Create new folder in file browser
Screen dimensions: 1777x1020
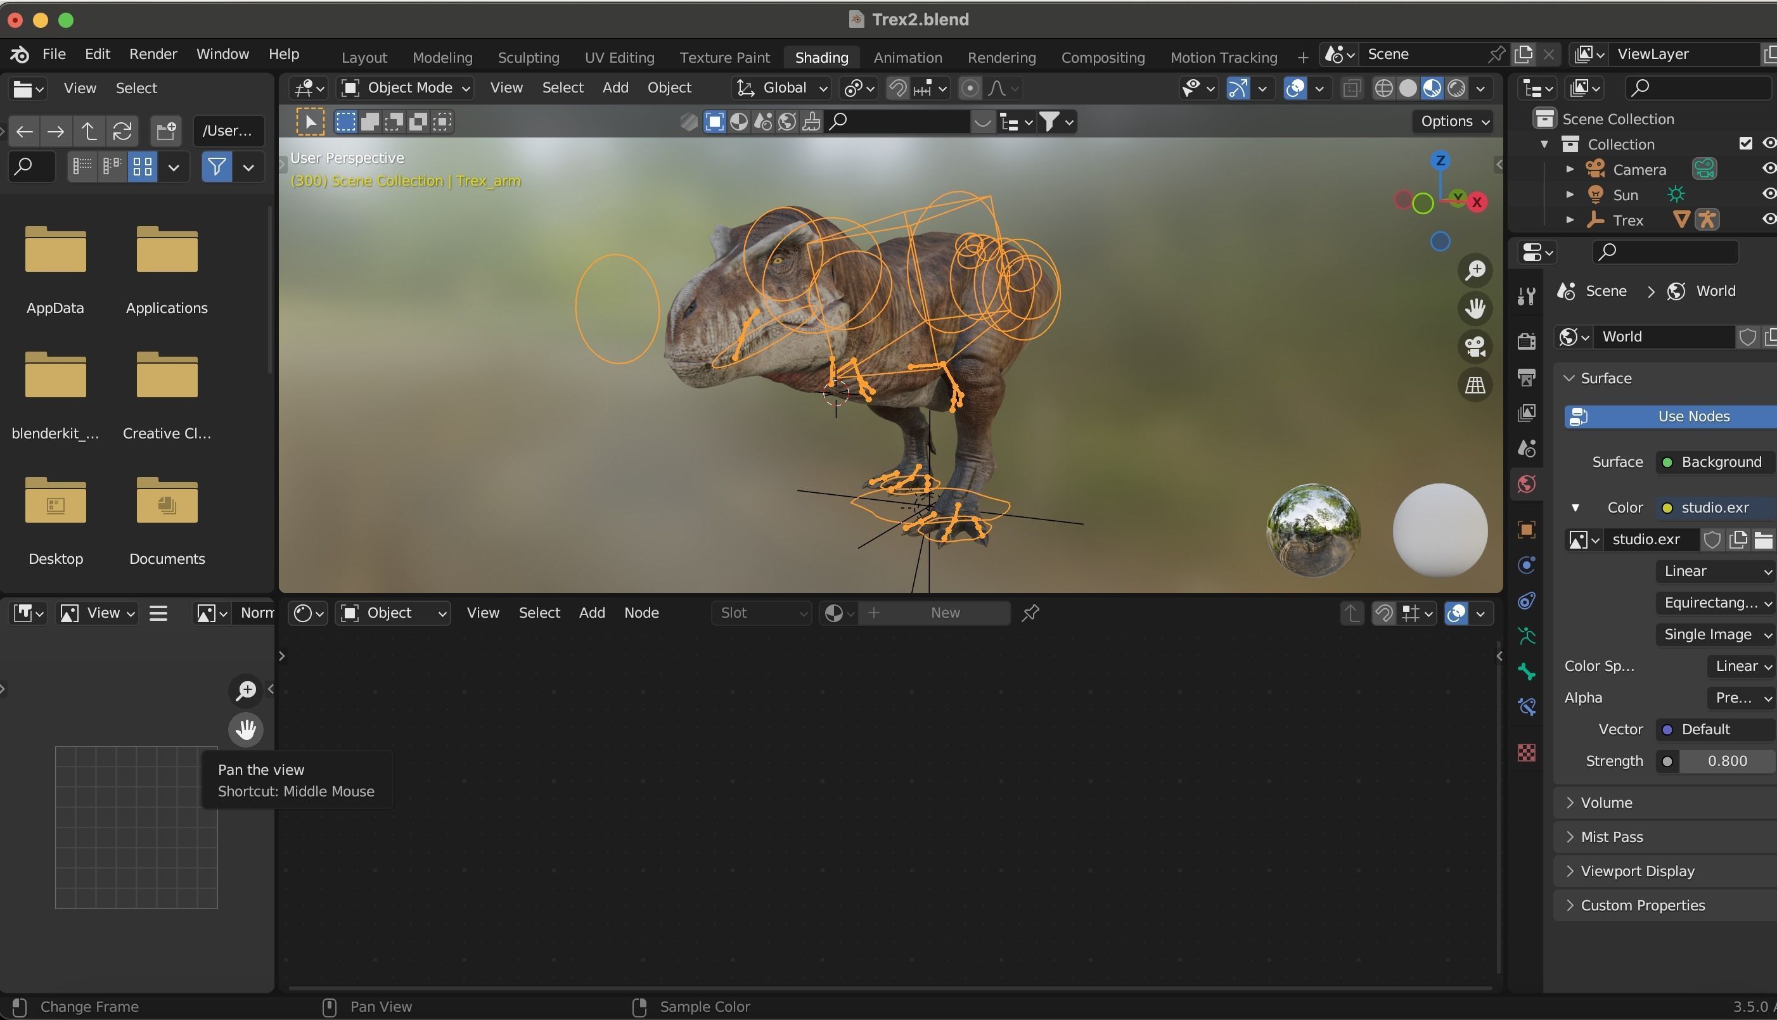pos(167,131)
